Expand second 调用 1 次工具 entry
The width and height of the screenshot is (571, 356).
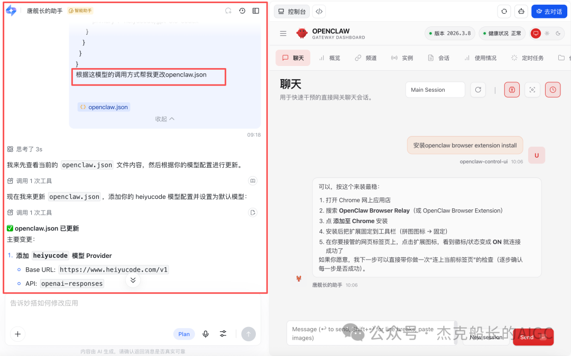(30, 213)
